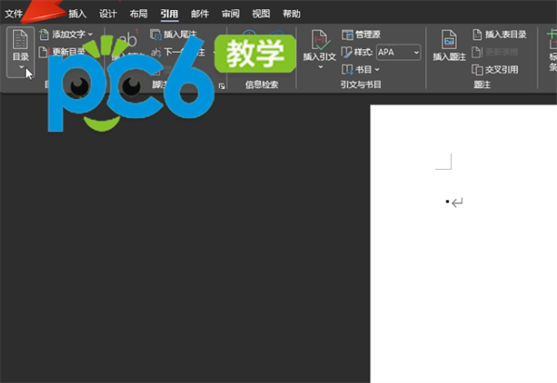Click the 信息检索 group label
Image resolution: width=557 pixels, height=383 pixels.
tap(262, 84)
